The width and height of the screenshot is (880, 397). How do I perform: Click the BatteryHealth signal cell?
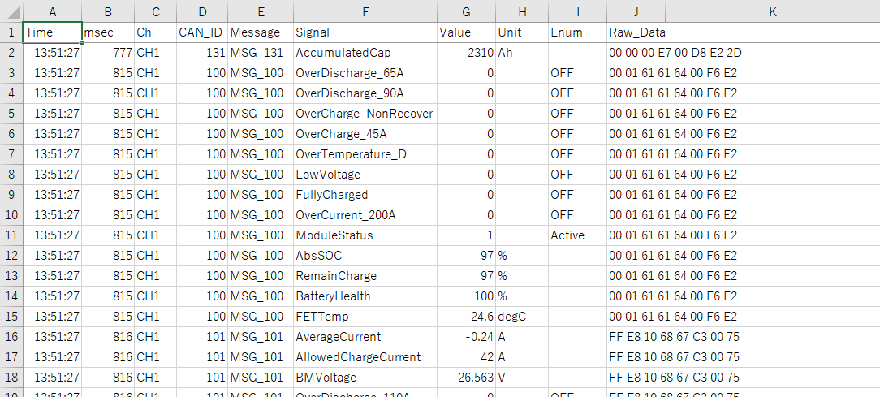(x=365, y=296)
